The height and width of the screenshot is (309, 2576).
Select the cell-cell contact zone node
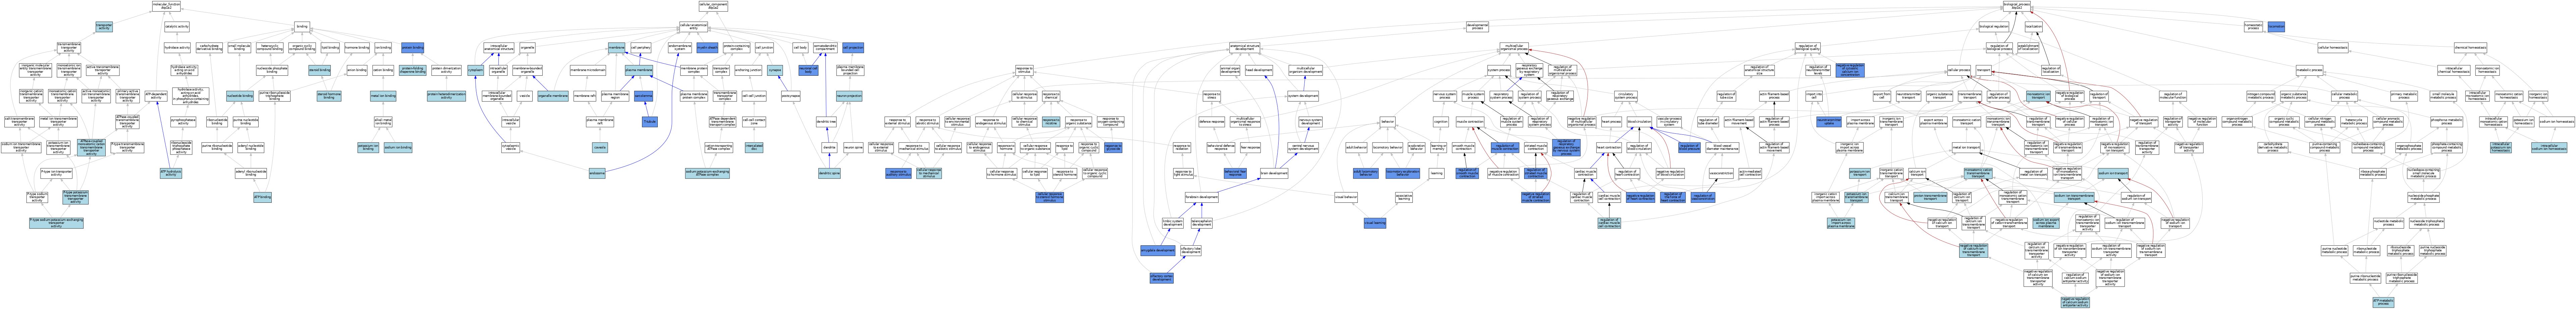tap(754, 122)
